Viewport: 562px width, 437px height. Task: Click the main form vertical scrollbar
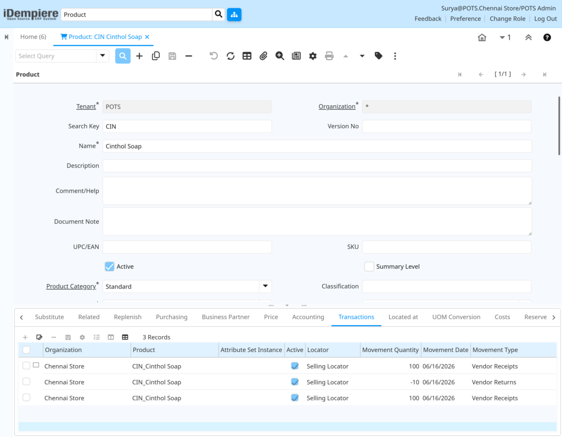pyautogui.click(x=559, y=126)
